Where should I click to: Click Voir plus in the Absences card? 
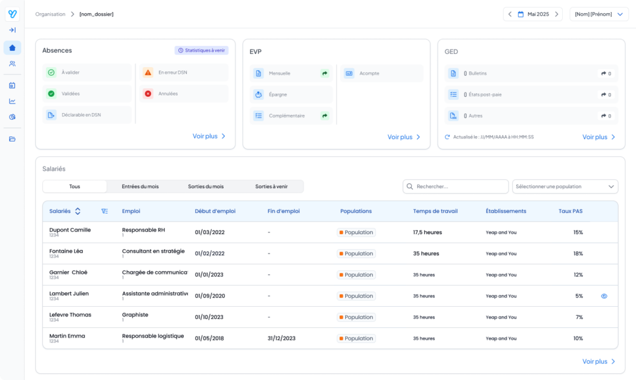pyautogui.click(x=209, y=136)
